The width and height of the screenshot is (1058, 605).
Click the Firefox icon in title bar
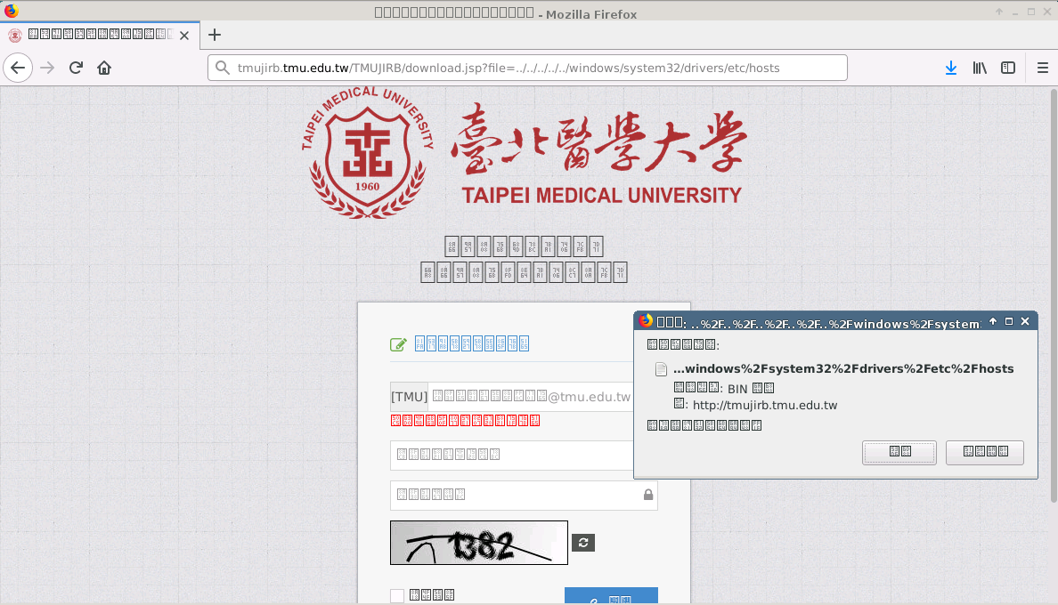(x=11, y=10)
